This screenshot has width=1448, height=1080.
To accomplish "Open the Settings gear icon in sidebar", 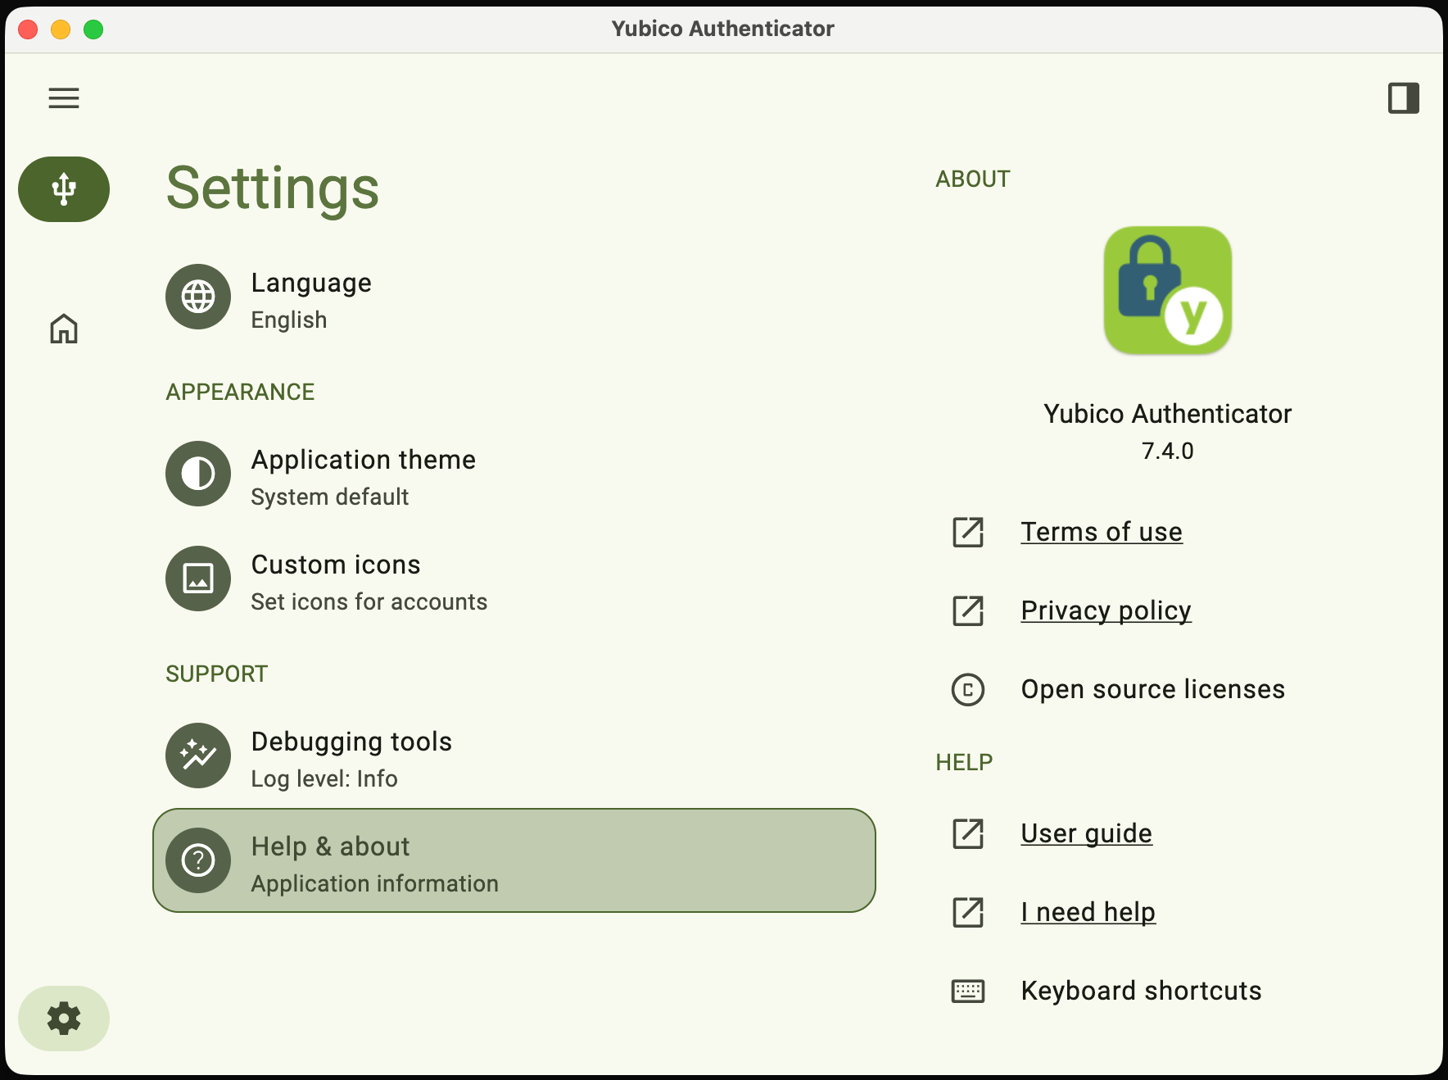I will [64, 1019].
